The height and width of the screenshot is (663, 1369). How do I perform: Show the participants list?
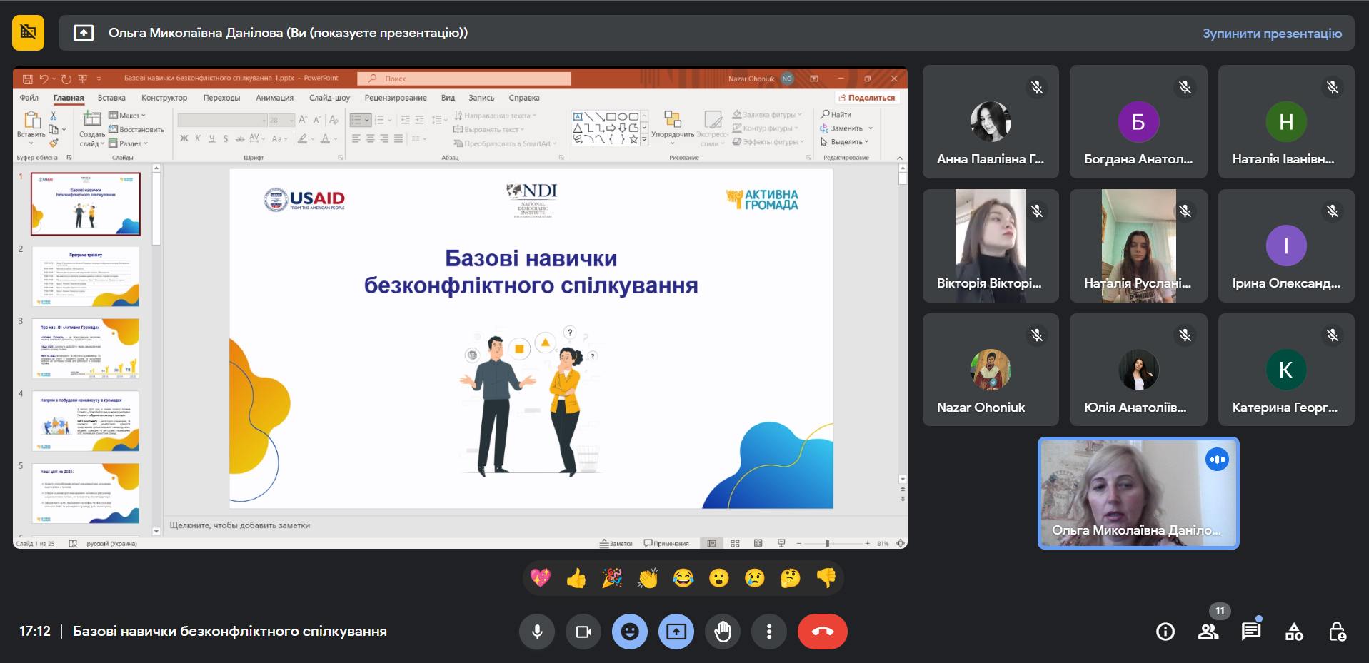coord(1208,632)
